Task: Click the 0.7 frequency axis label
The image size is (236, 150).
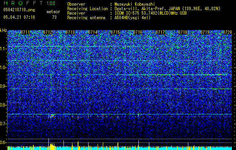Action: 3,124
